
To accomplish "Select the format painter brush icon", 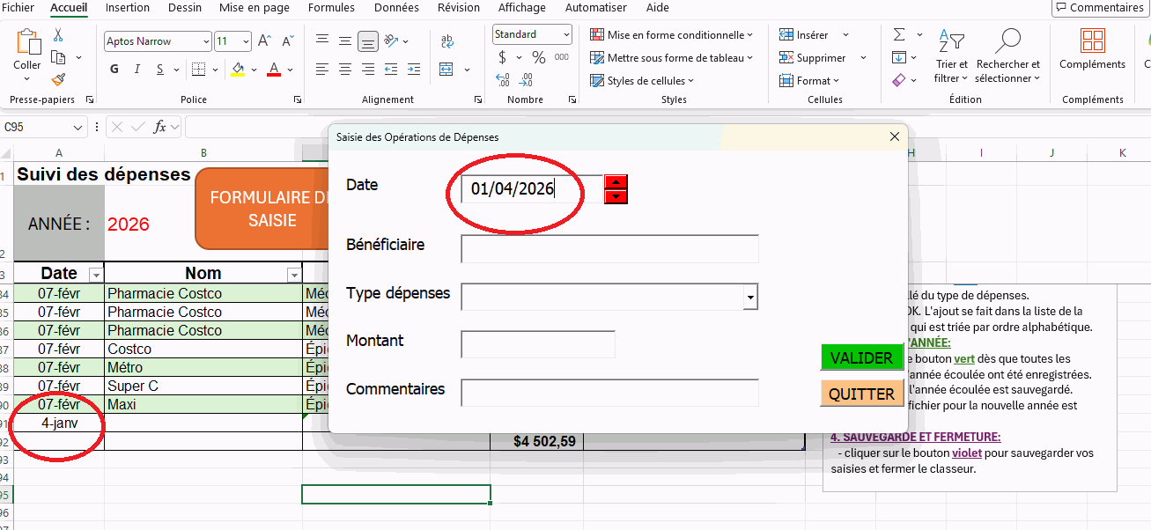I will 58,80.
